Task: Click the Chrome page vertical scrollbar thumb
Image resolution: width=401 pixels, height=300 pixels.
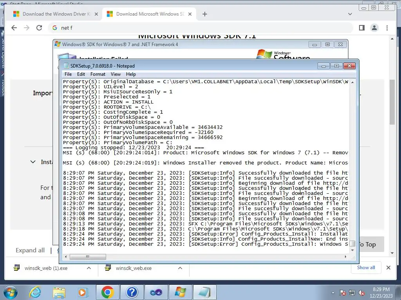Action: [392, 102]
